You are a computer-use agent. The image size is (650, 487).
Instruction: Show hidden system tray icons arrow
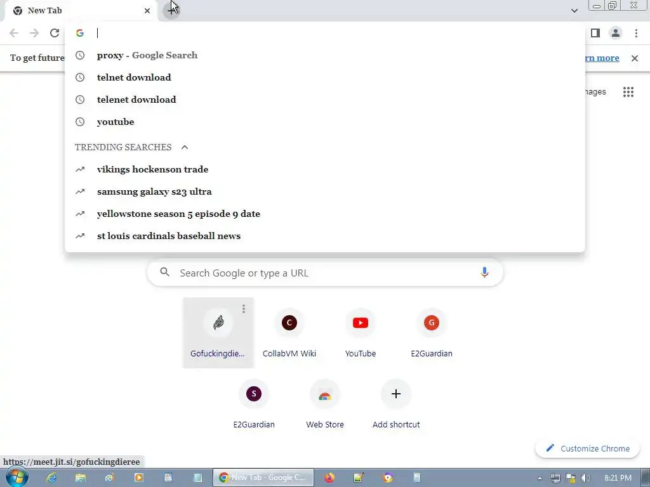coord(540,478)
